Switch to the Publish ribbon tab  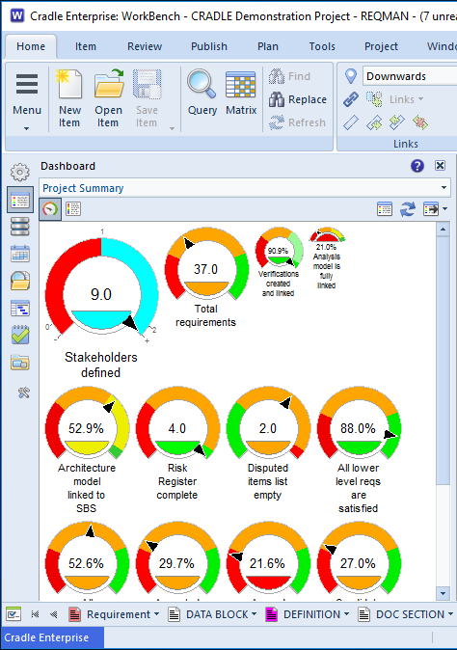[209, 46]
